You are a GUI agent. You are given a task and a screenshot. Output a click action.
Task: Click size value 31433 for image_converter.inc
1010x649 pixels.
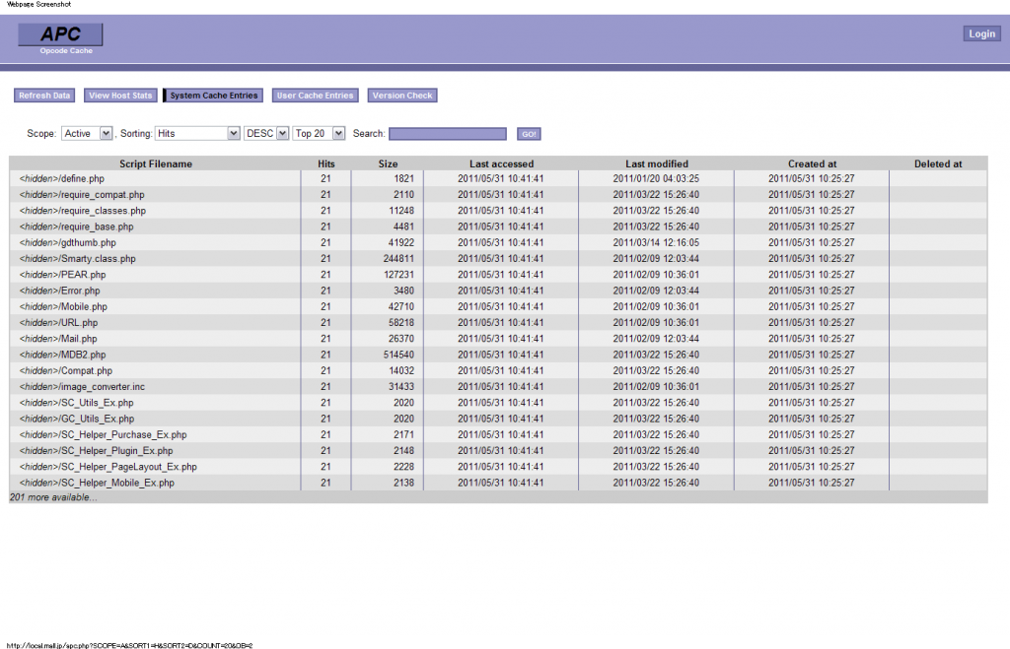pos(400,387)
